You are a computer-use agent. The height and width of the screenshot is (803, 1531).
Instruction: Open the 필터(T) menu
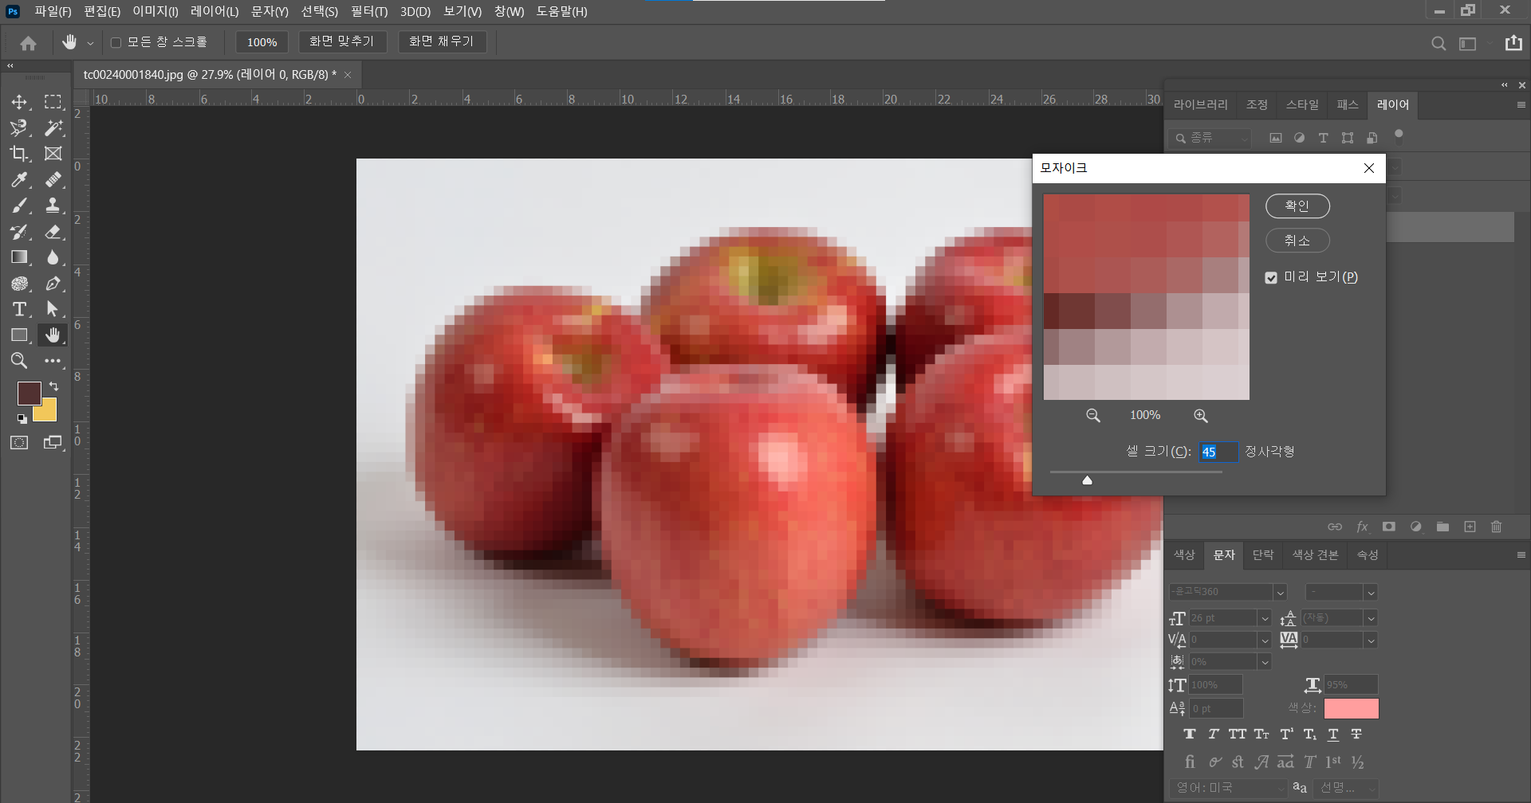(x=369, y=11)
